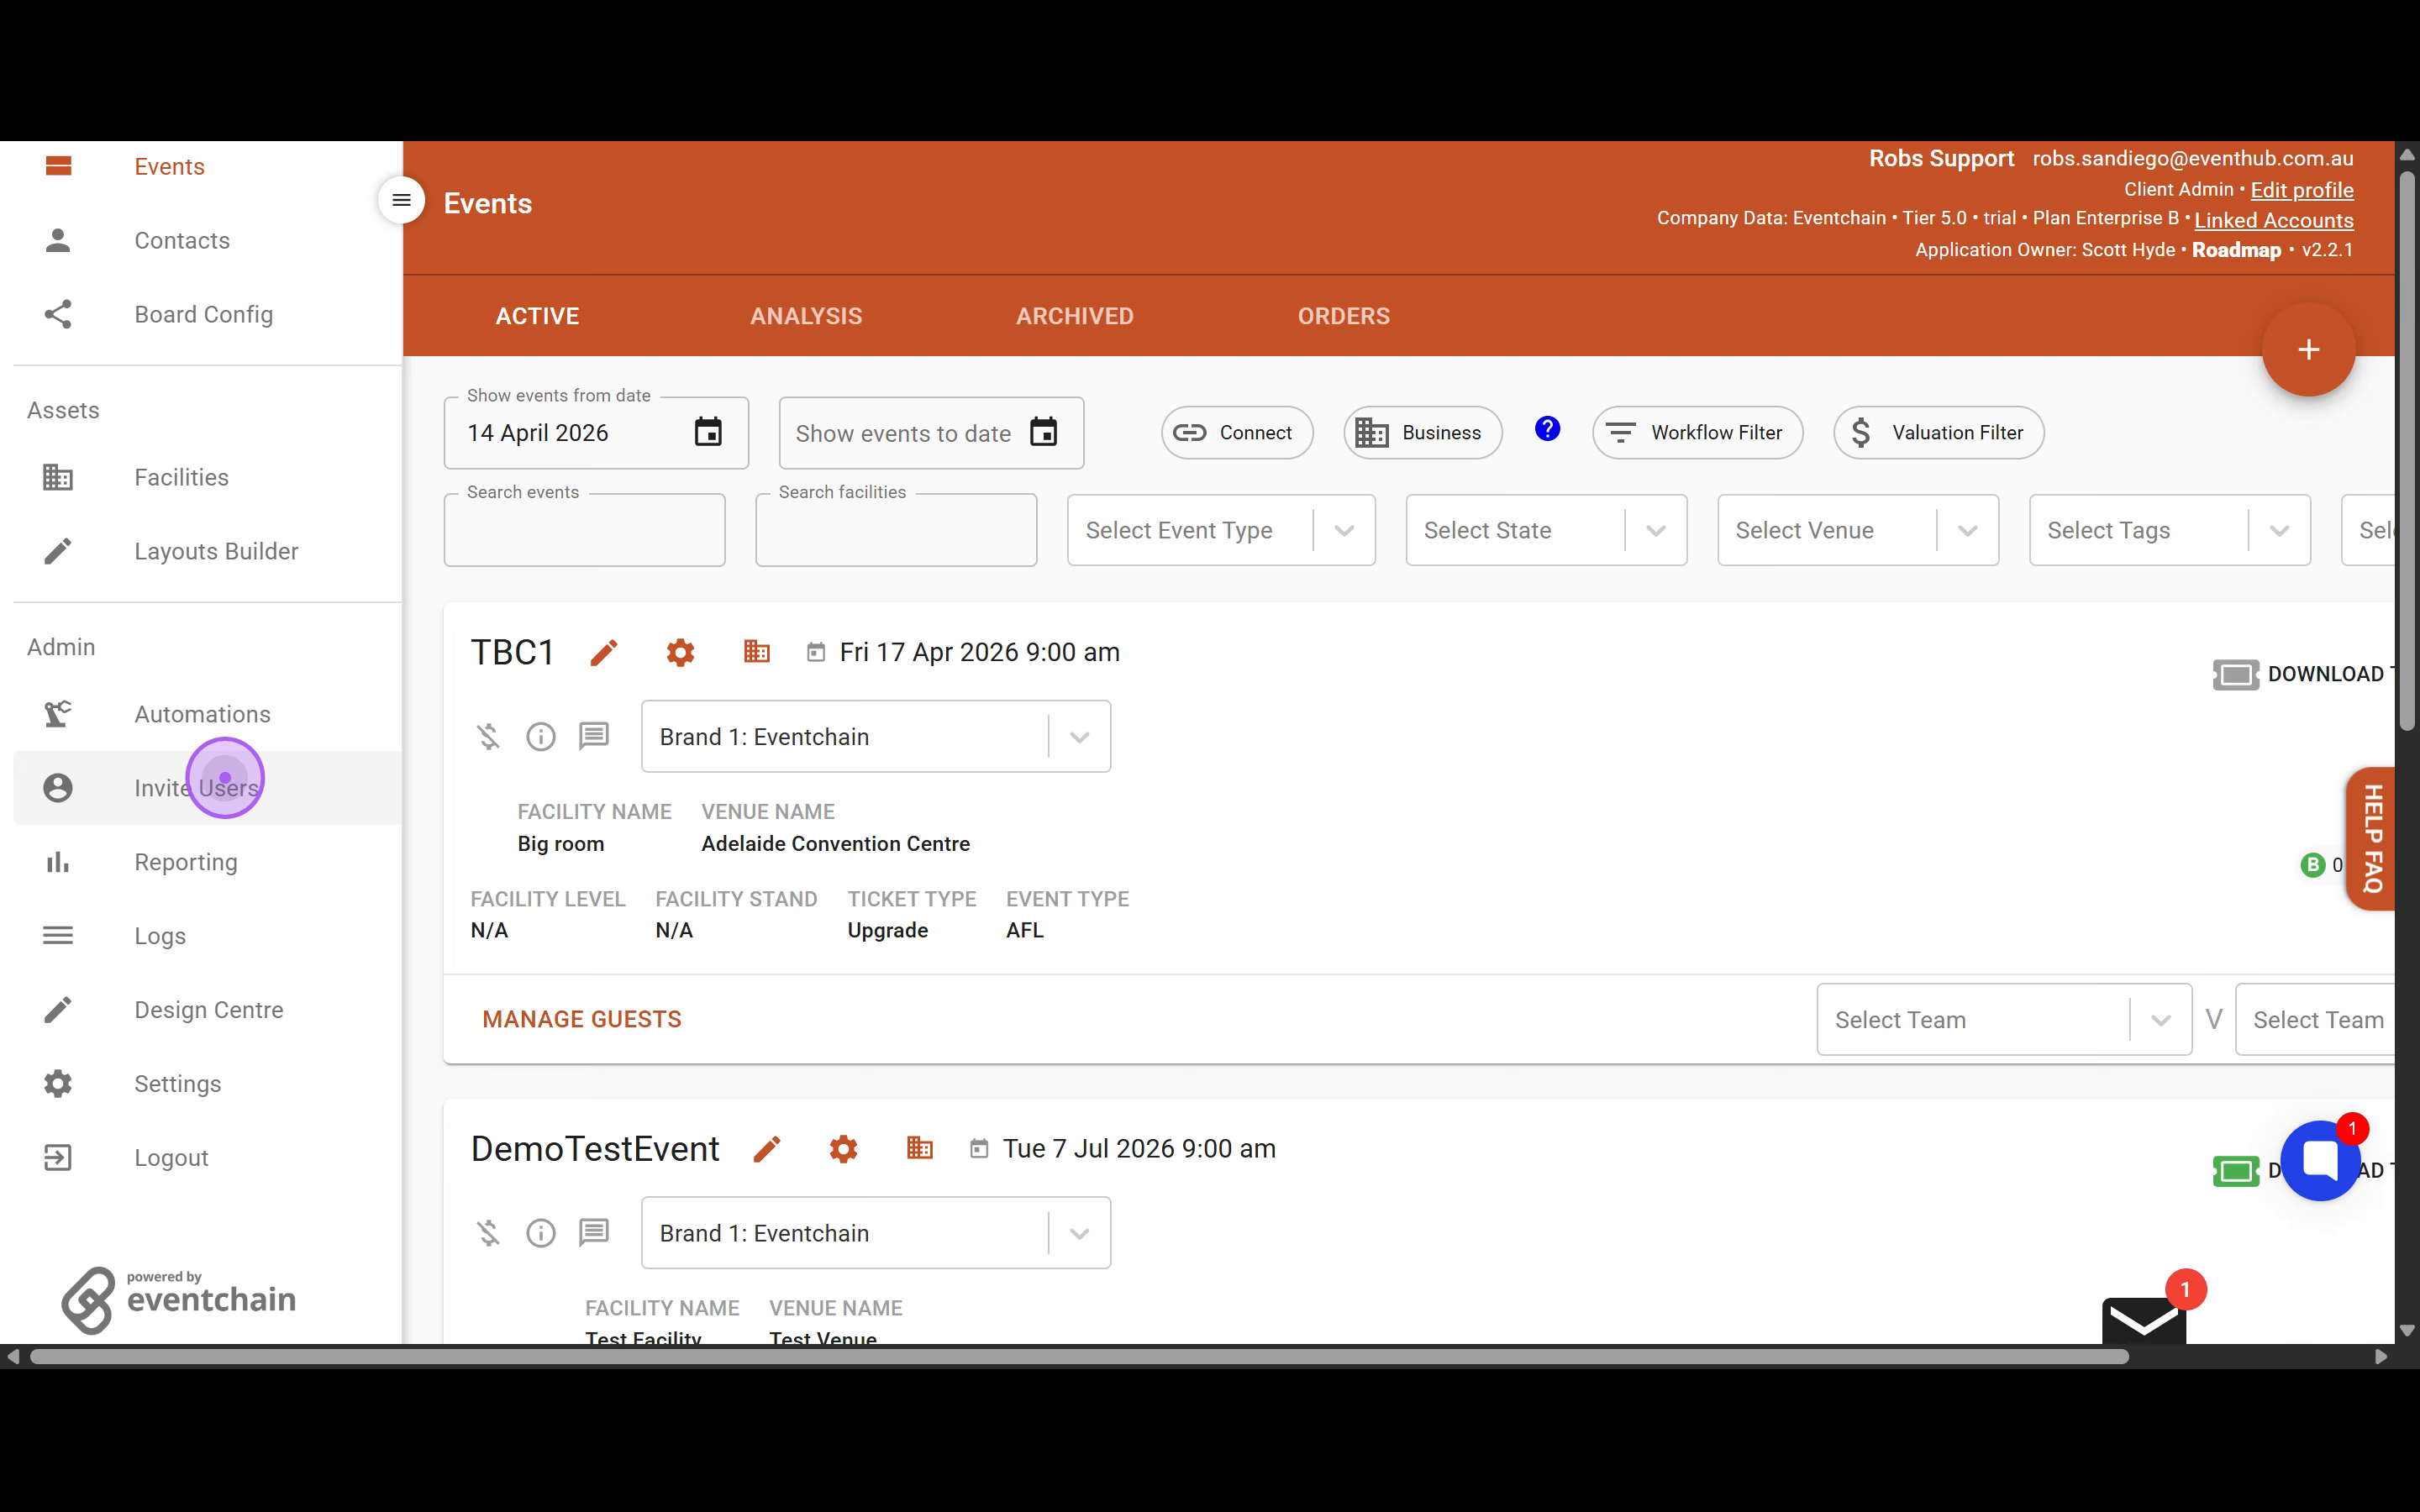Focus the Search facilities field
Screen dimensions: 2420x1512
[896, 531]
